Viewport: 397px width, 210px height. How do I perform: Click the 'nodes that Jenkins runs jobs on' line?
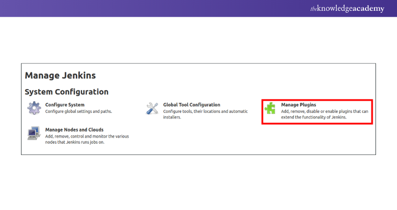(x=75, y=142)
